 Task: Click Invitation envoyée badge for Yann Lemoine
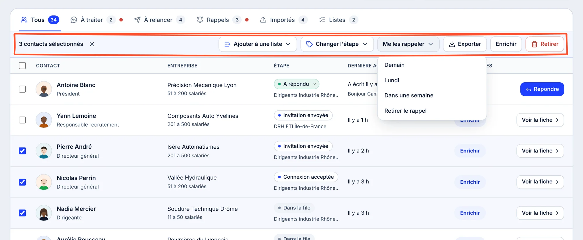303,115
